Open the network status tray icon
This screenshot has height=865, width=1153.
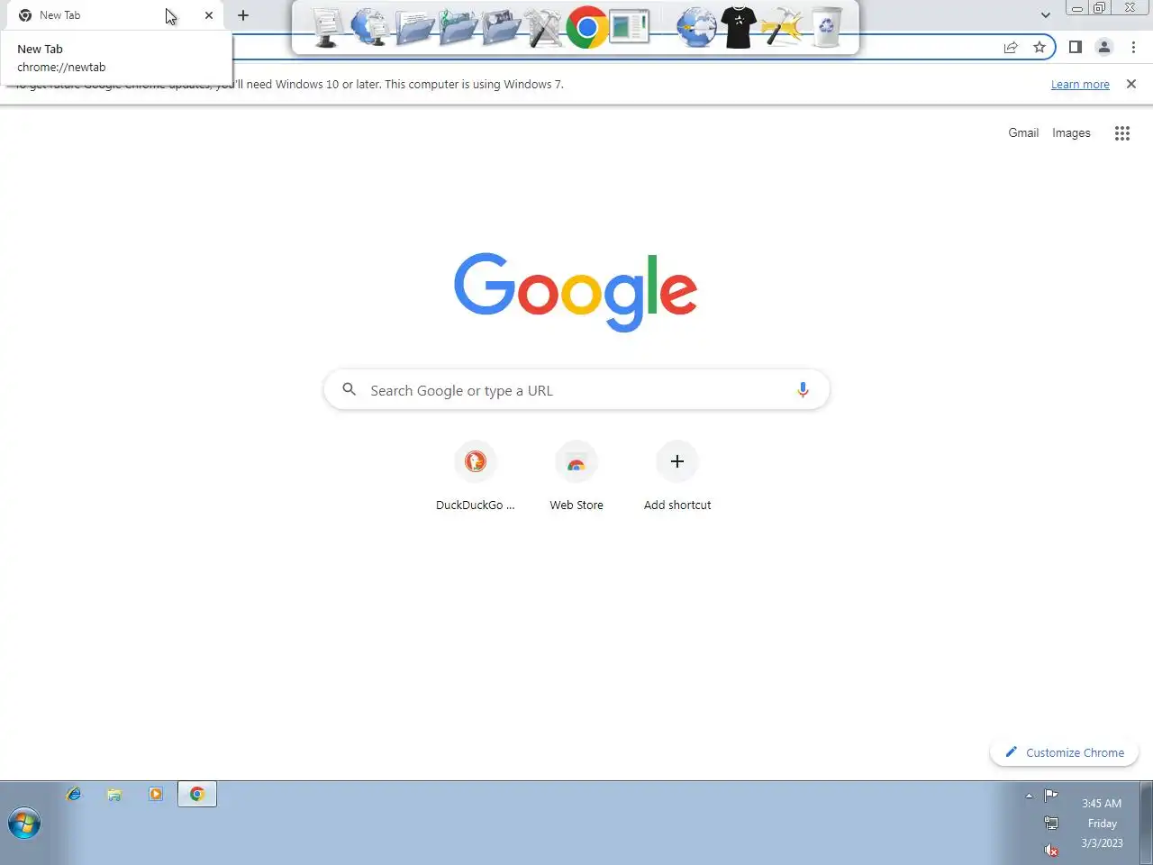tap(1050, 823)
